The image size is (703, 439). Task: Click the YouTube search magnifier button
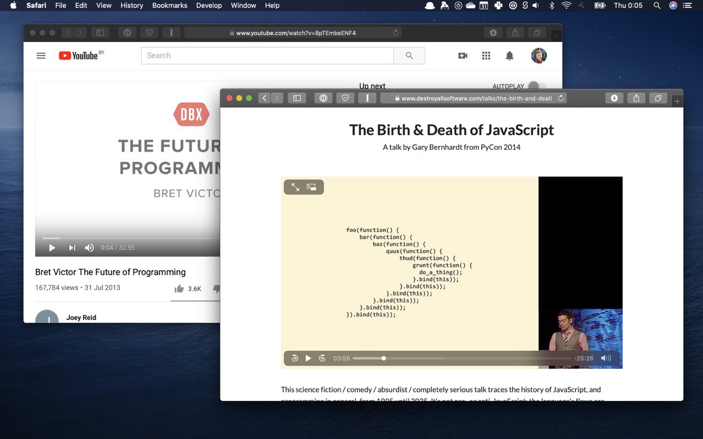[x=409, y=55]
